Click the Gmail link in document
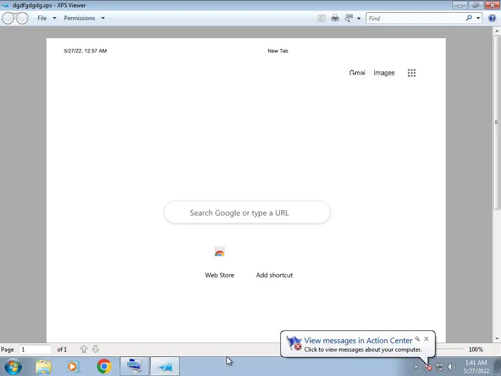 coord(357,73)
